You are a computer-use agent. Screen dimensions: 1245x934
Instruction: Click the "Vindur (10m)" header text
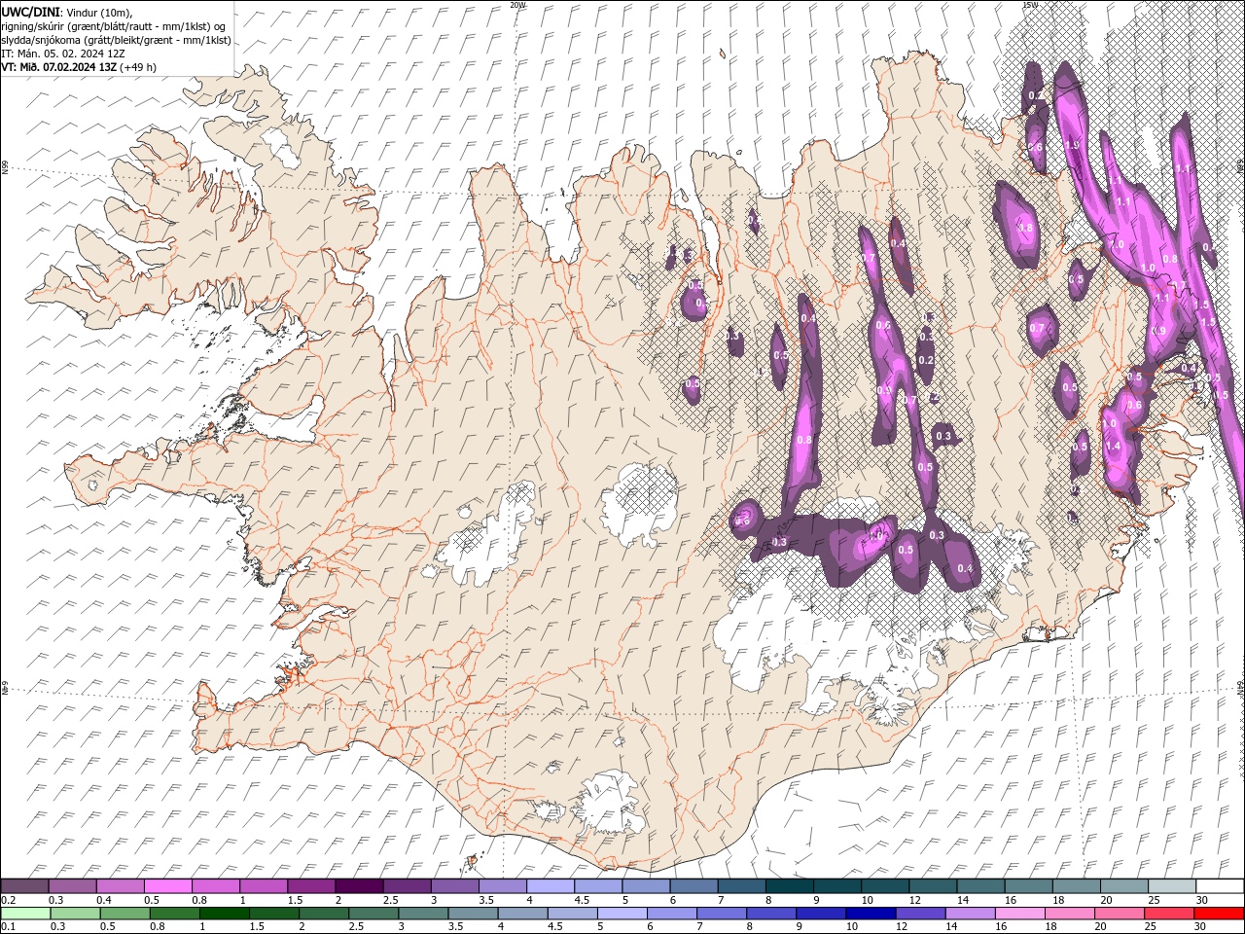[x=101, y=12]
